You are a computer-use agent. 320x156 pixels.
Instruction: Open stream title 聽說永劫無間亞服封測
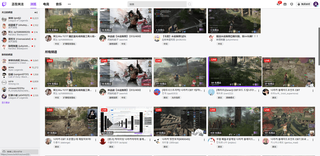click(x=237, y=36)
